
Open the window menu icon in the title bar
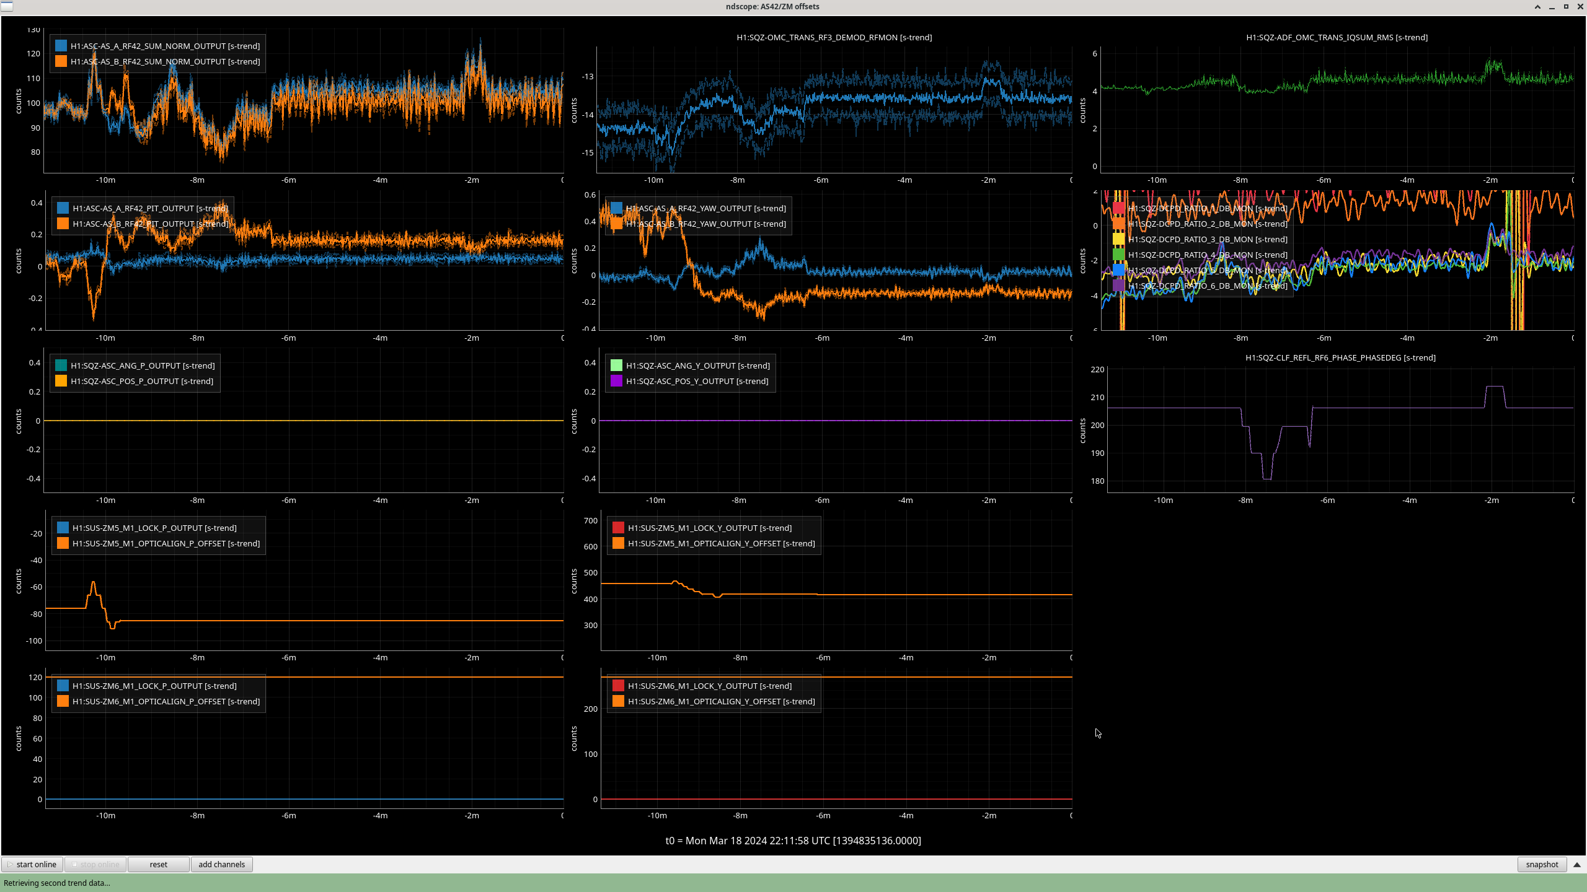click(x=7, y=6)
